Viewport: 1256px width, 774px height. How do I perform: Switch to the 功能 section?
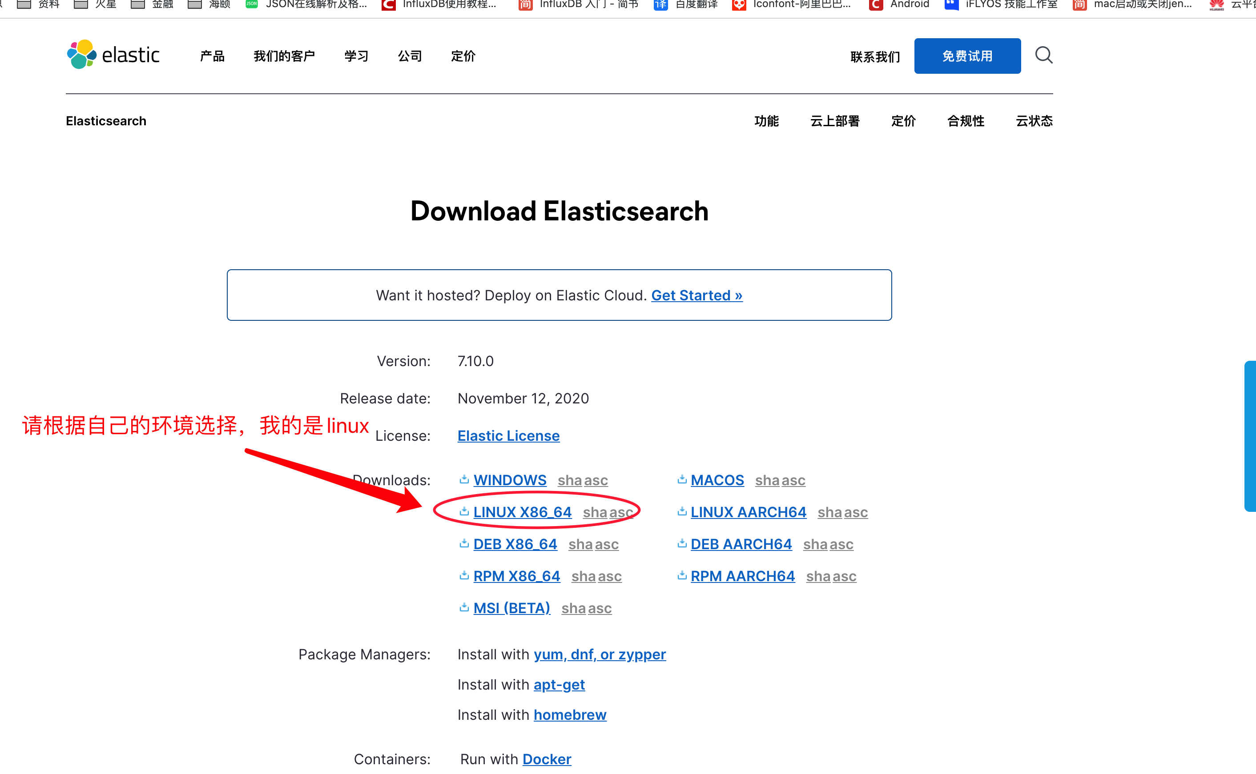(x=767, y=121)
